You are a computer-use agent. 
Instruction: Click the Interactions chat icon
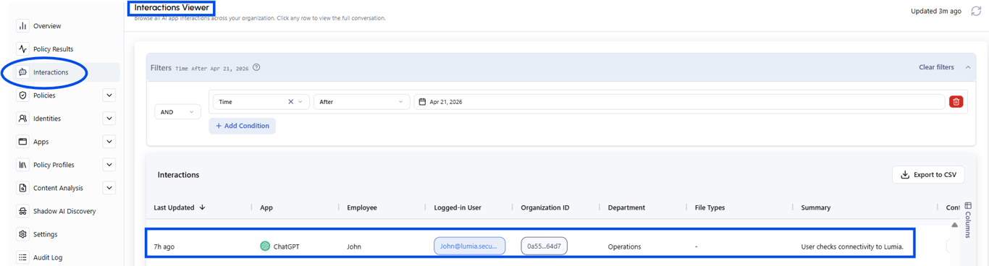click(x=22, y=72)
